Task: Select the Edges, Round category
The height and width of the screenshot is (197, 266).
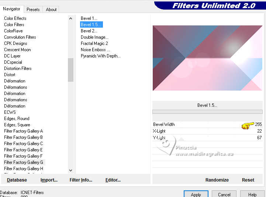Action: 17,119
